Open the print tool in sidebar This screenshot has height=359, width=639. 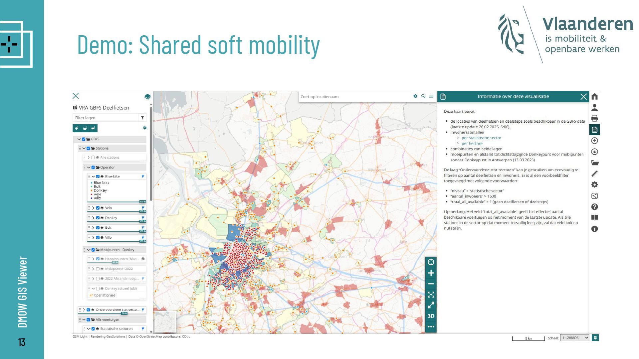[x=595, y=118]
